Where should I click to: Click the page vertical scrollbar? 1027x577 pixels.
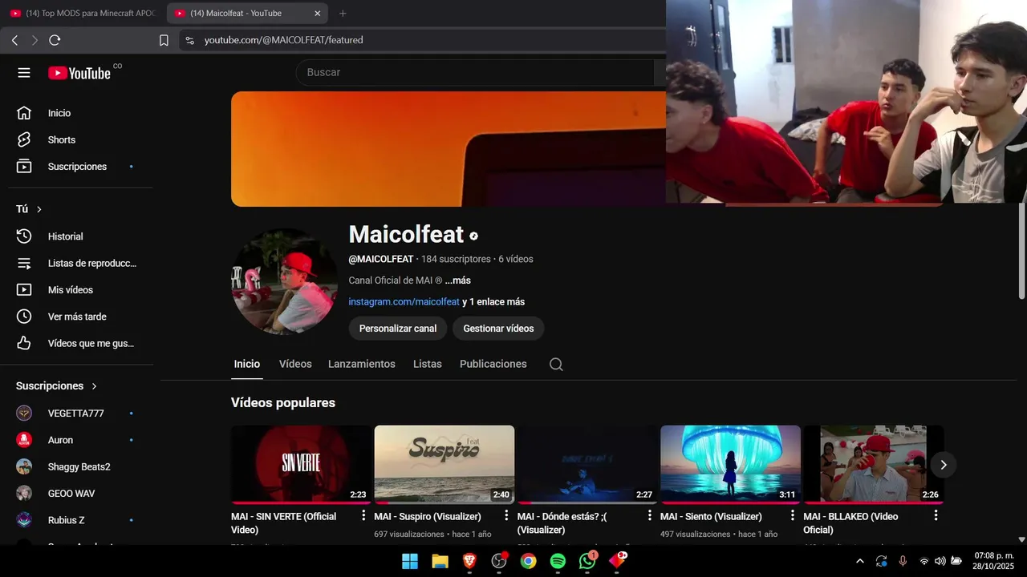pyautogui.click(x=1021, y=250)
